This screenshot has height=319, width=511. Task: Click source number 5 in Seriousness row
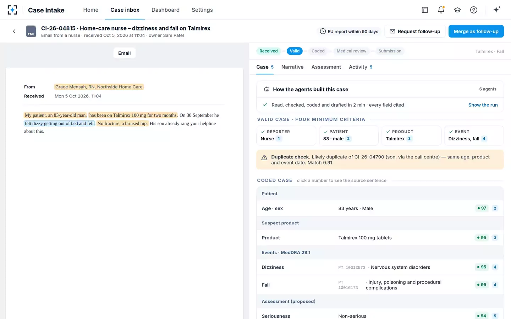(x=495, y=316)
